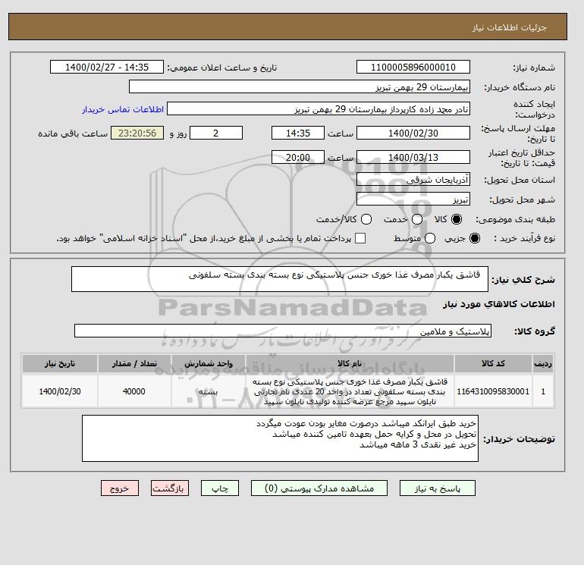Click the need date cell 1400/02/30

coord(60,391)
